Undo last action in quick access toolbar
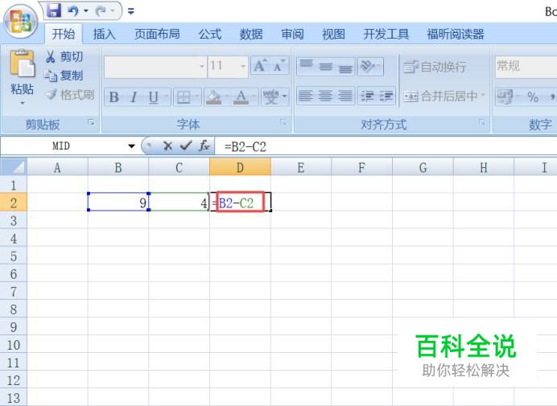Screen dimensions: 557x406 pos(73,11)
